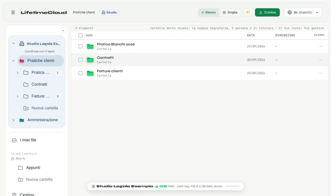This screenshot has width=331, height=196.
Task: Open the Amministrazione folder in the sidebar
Action: (x=43, y=120)
